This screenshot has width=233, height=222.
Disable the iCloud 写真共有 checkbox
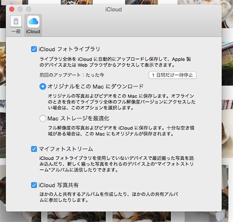pyautogui.click(x=34, y=185)
